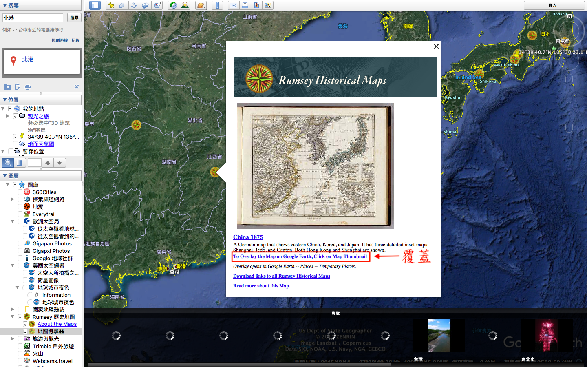Open About the Maps link in layers
Image resolution: width=587 pixels, height=367 pixels.
[57, 324]
